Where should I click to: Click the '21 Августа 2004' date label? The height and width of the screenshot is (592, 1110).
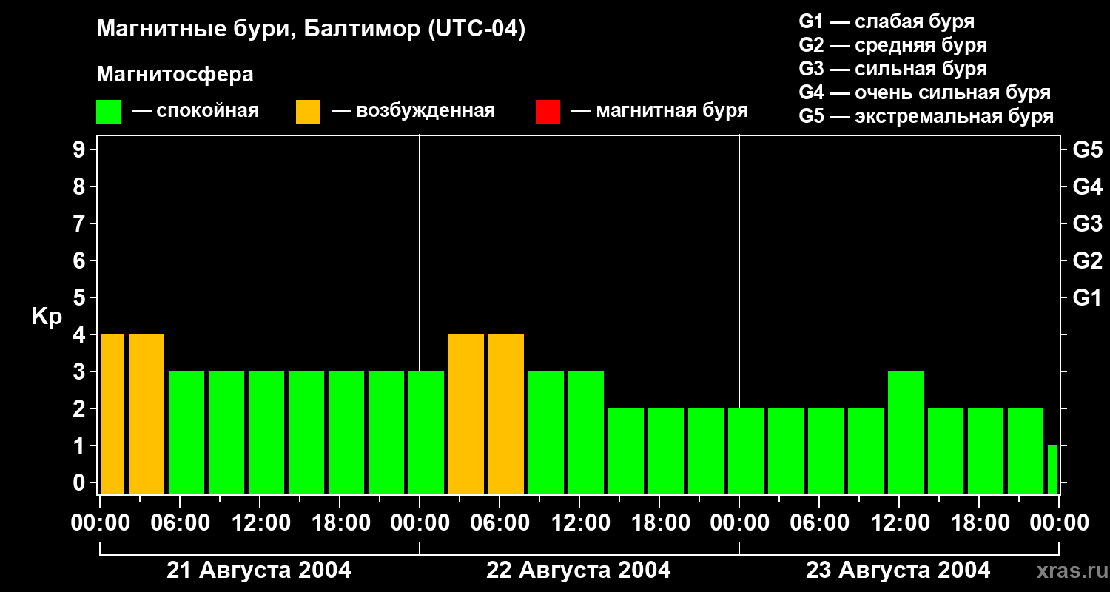(x=259, y=571)
